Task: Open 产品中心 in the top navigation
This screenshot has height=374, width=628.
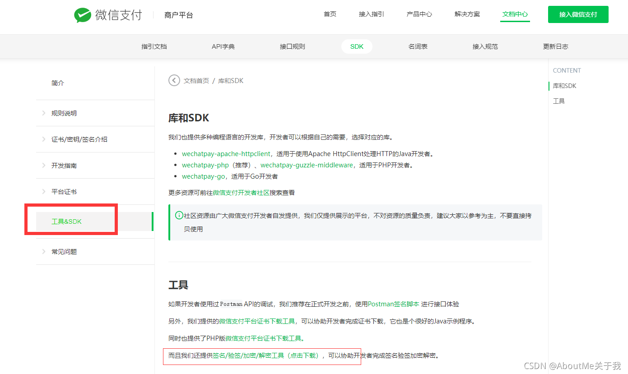Action: point(419,14)
